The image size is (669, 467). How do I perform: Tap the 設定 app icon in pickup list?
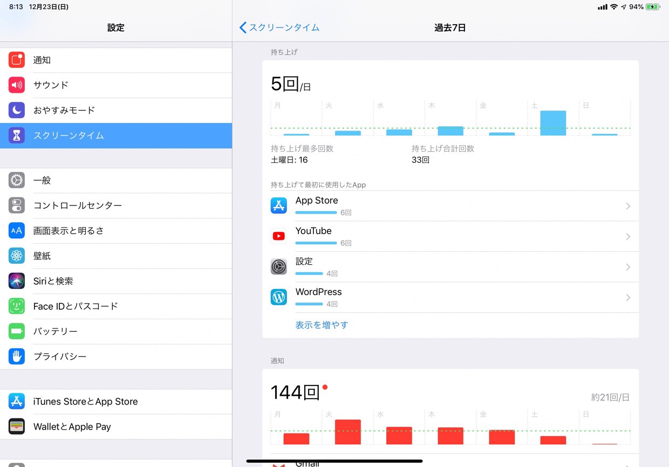[x=279, y=266]
